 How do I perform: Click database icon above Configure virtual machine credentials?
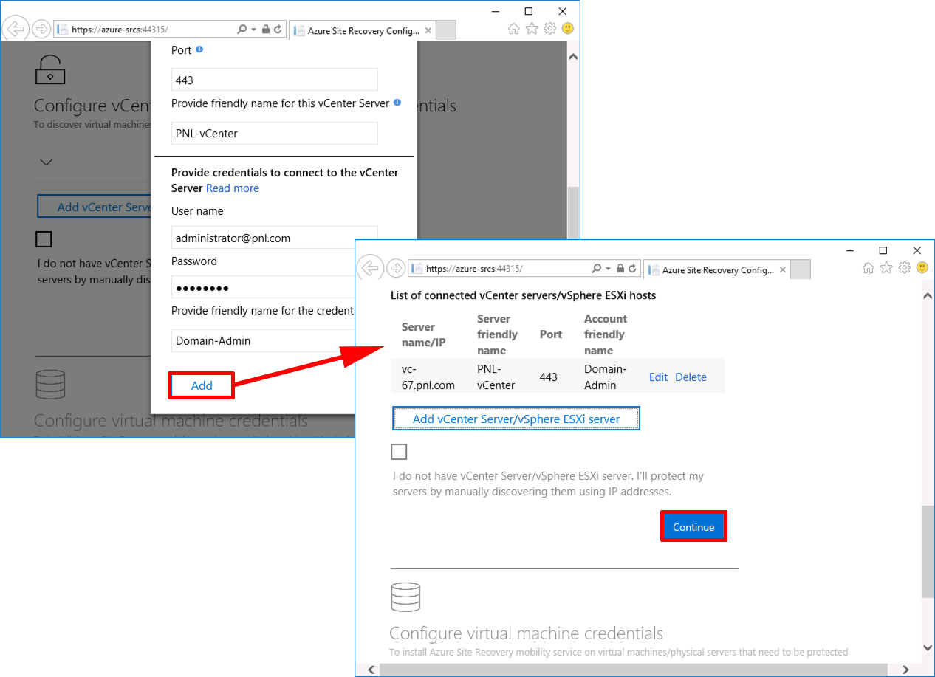click(405, 597)
